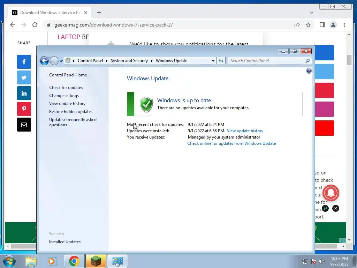This screenshot has width=357, height=268.
Task: Click network icon in system tray
Action: coord(305,261)
